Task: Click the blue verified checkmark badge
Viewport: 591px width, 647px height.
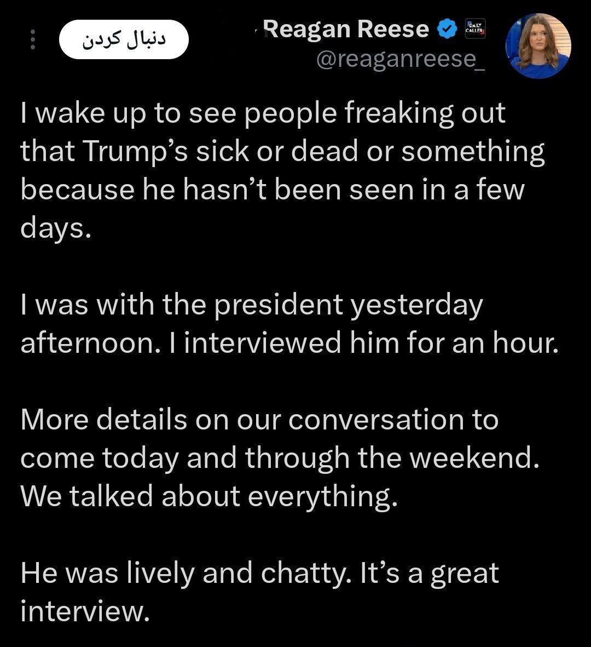Action: 448,29
